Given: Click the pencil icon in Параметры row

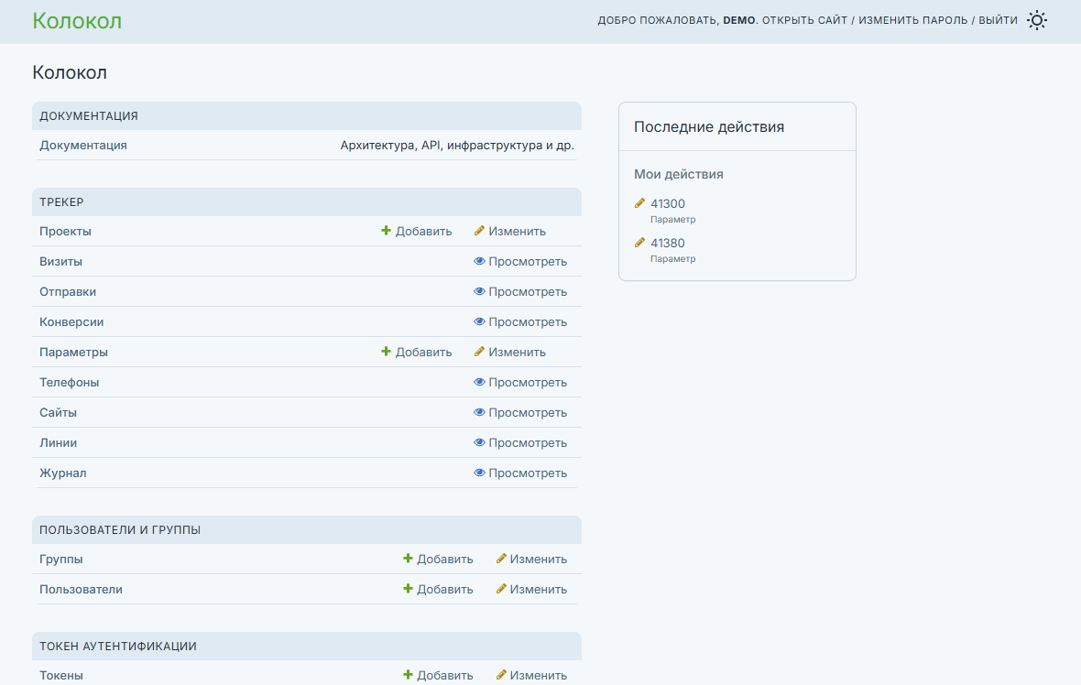Looking at the screenshot, I should pyautogui.click(x=479, y=352).
